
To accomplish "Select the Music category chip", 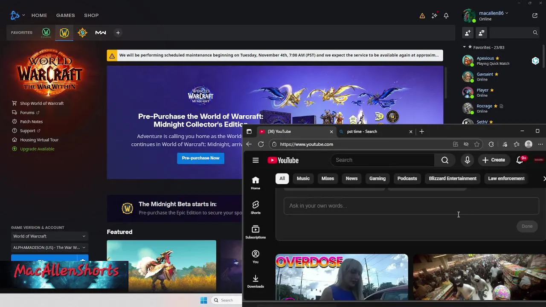I will tap(303, 179).
